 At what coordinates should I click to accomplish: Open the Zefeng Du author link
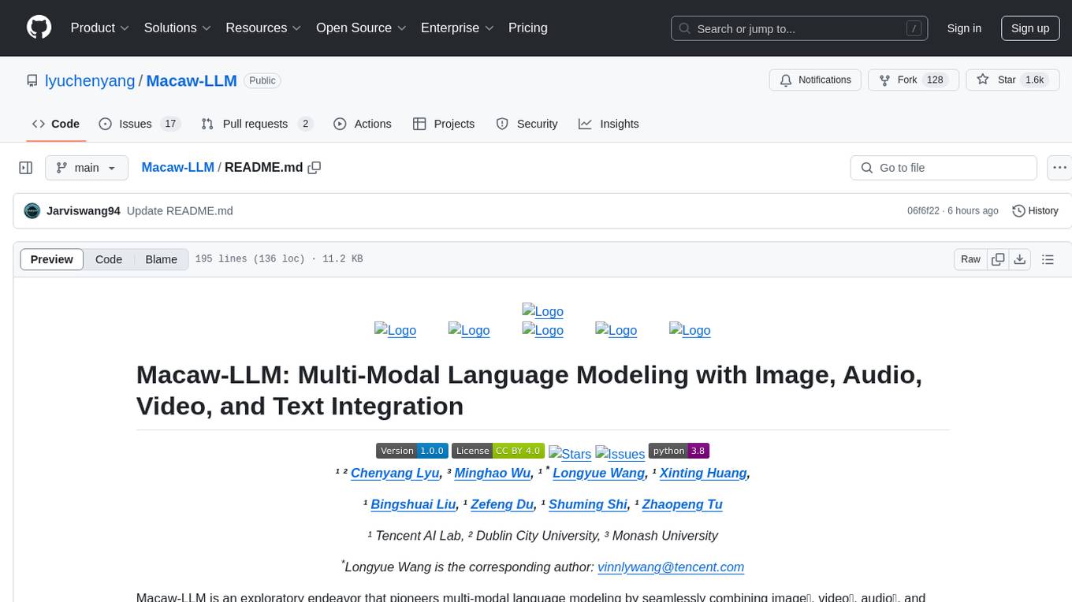coord(502,504)
